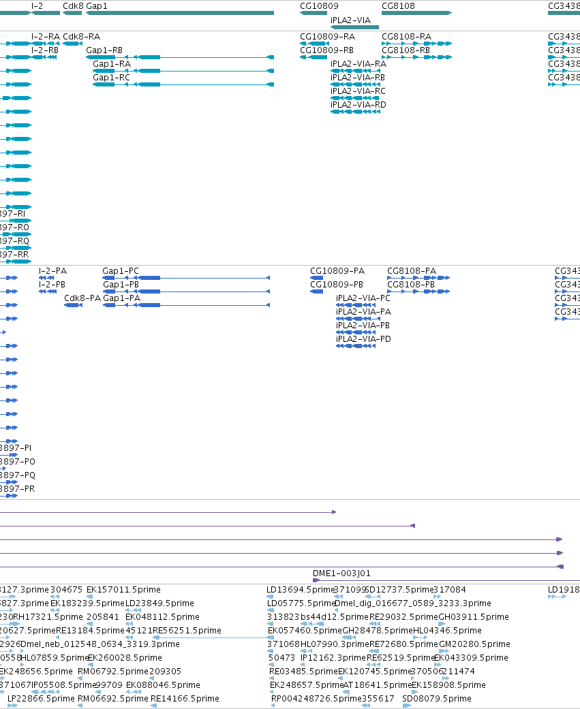580x709 pixels.
Task: Select the l-2 gene label
Action: [x=37, y=6]
